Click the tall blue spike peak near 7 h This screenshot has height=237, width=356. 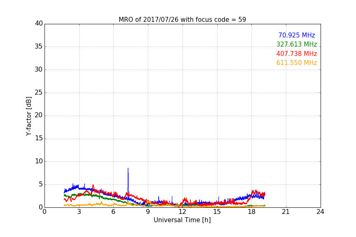tap(128, 169)
